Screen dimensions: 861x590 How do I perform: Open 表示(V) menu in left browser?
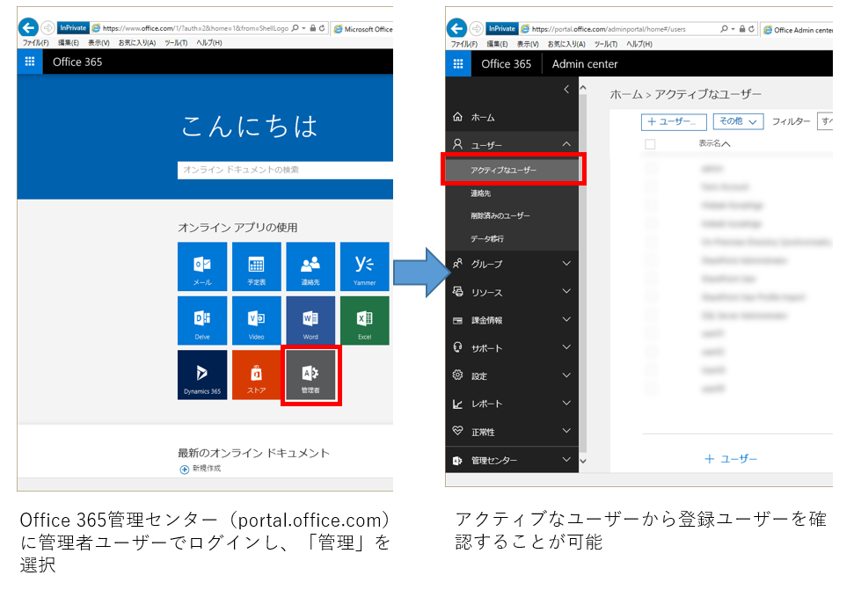(x=99, y=42)
